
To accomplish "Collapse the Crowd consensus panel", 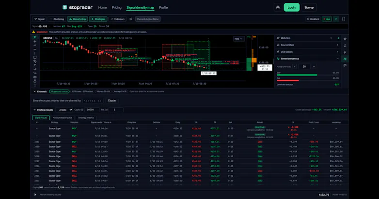I will [x=338, y=59].
